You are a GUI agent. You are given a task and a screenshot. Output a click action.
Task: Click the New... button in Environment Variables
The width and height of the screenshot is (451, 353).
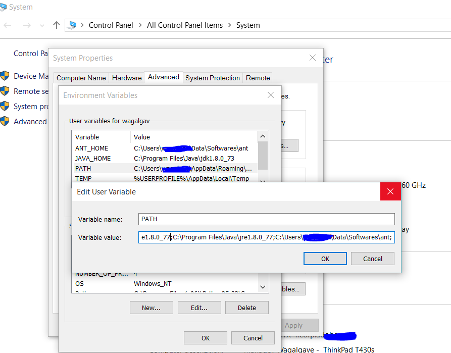(x=151, y=308)
